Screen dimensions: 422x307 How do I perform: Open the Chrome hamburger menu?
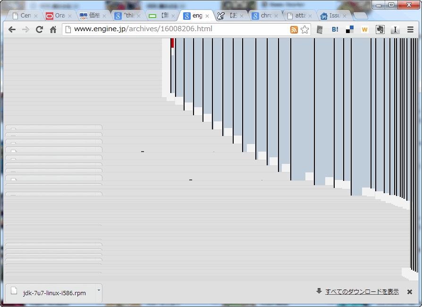coord(410,29)
